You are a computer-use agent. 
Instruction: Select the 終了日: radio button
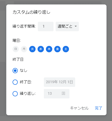(15, 82)
